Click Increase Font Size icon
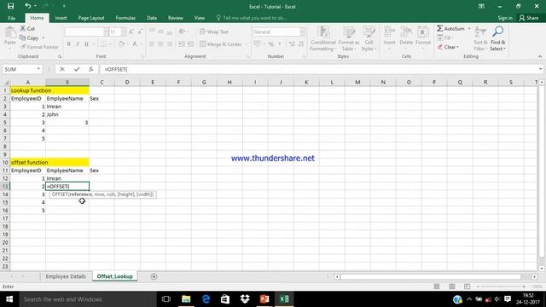Viewport: 546px width, 307px height. coord(131,32)
